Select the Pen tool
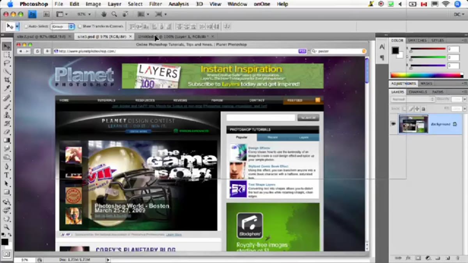Viewport: 468px width, 263px height. point(7,167)
